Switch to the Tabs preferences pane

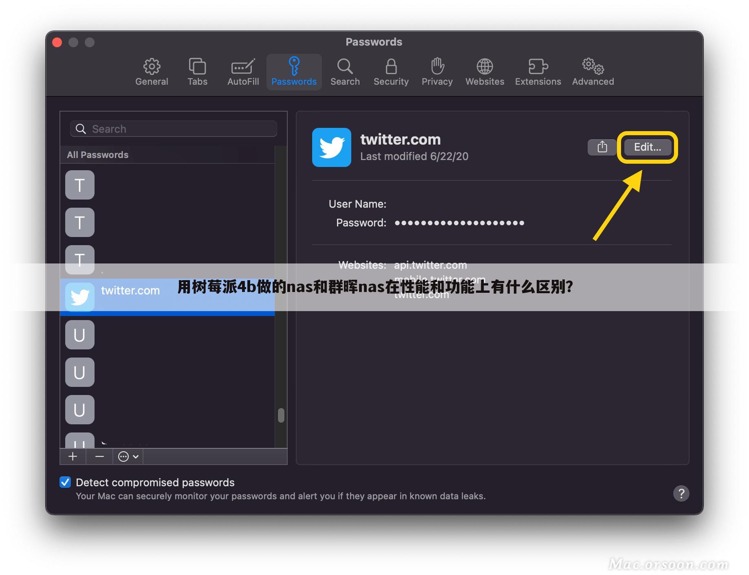pyautogui.click(x=197, y=72)
